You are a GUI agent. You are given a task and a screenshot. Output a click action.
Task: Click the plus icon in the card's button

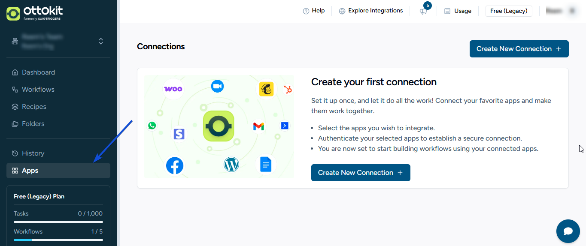click(400, 173)
